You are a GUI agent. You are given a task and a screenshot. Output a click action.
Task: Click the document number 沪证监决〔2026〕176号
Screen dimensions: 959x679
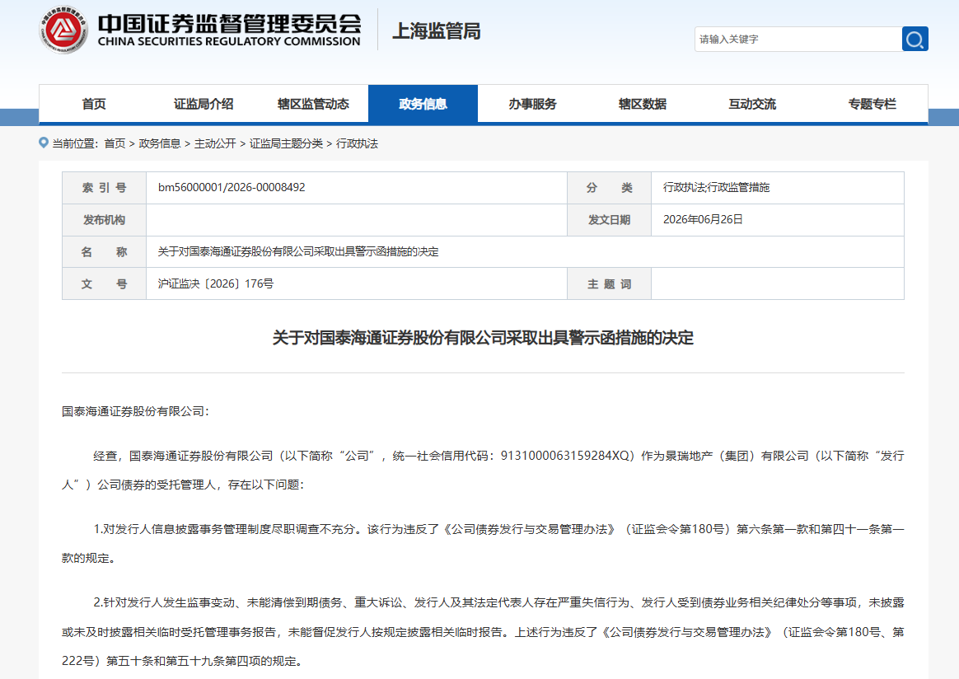coord(216,283)
